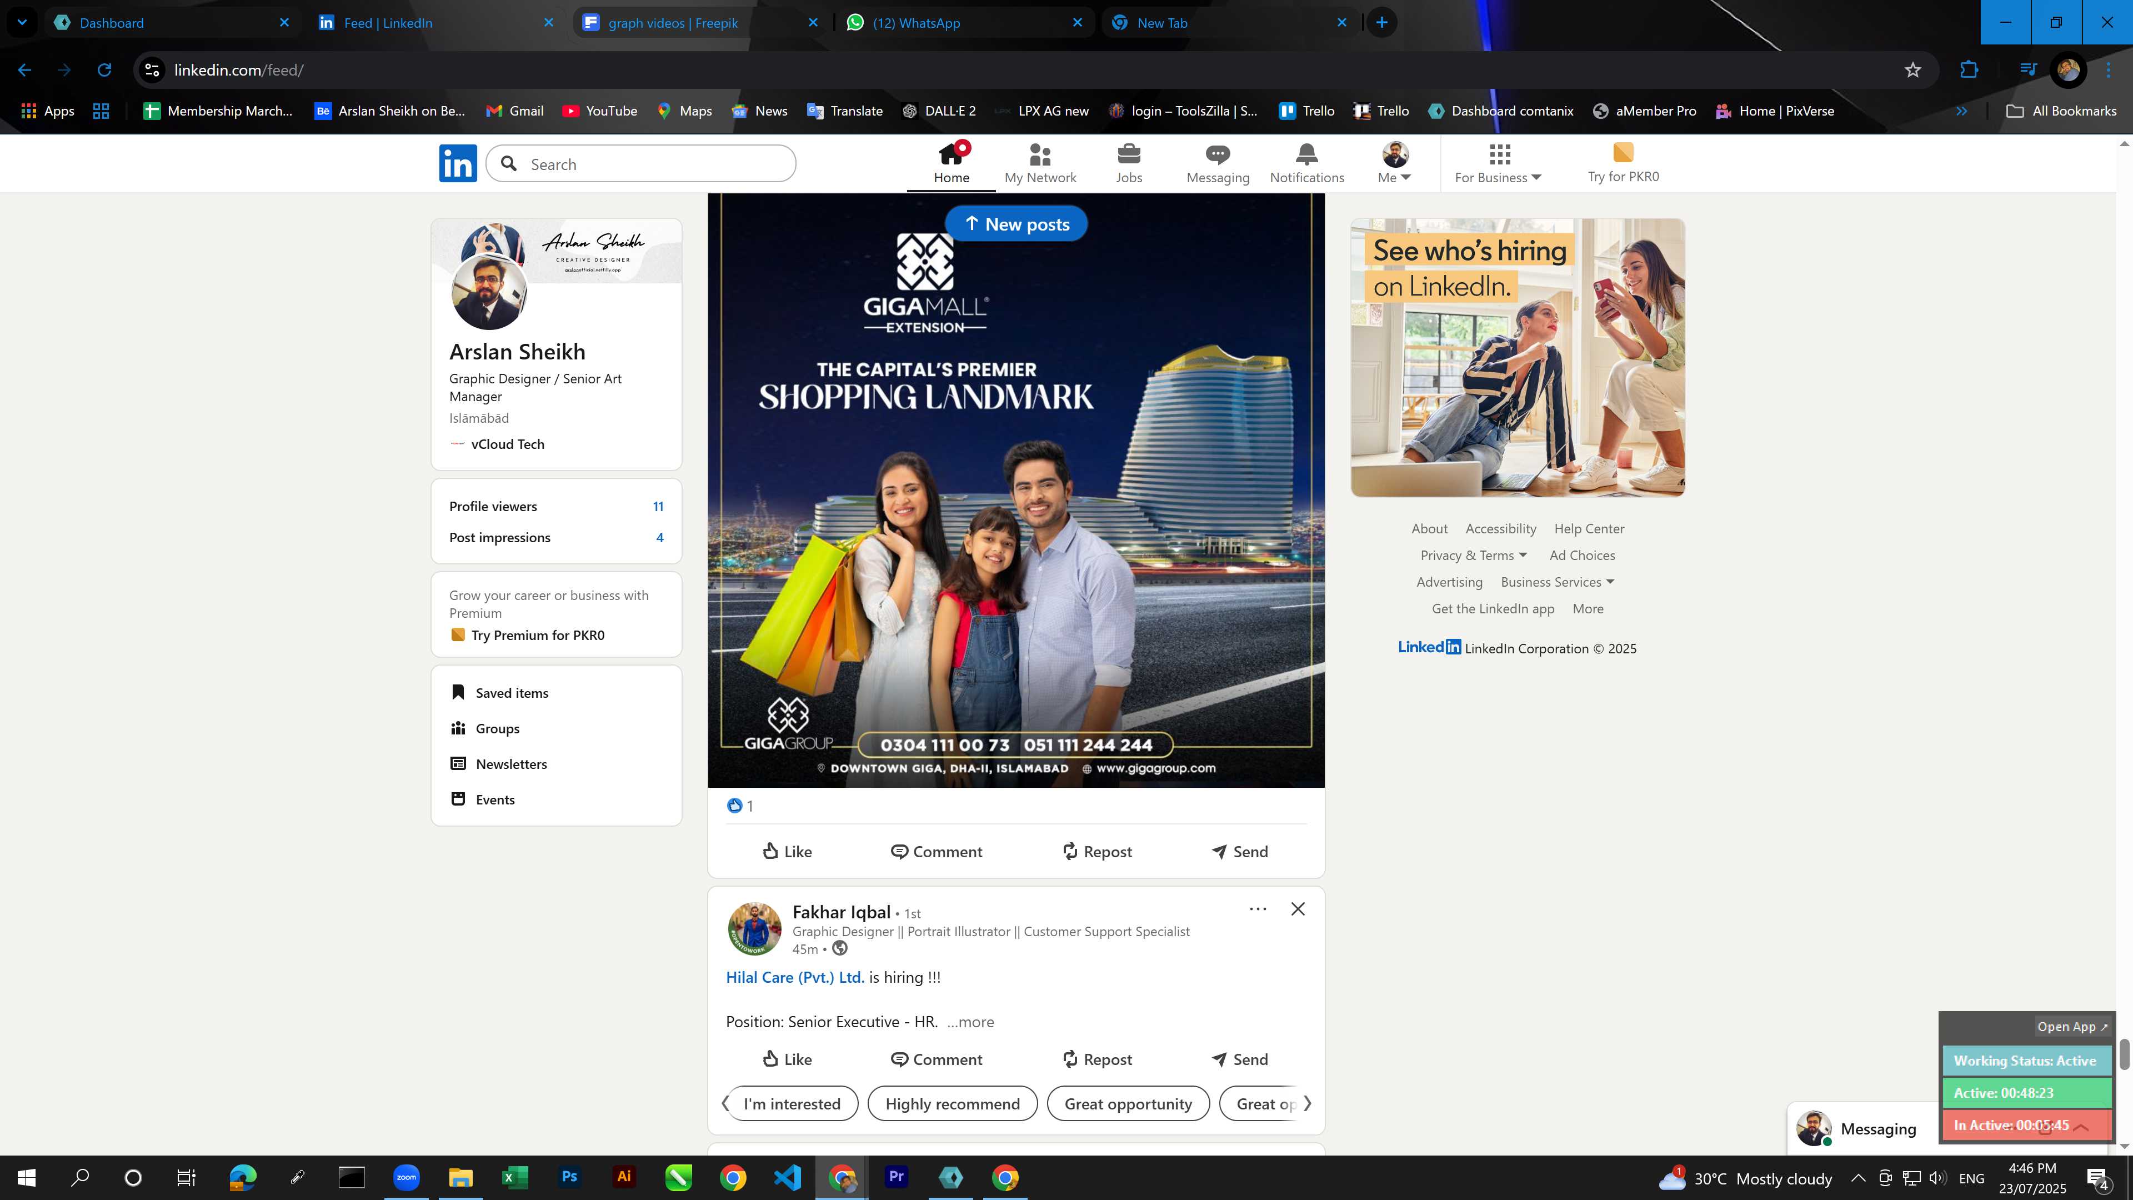Select "Highly recommend" quick reply
Viewport: 2133px width, 1200px height.
point(952,1104)
